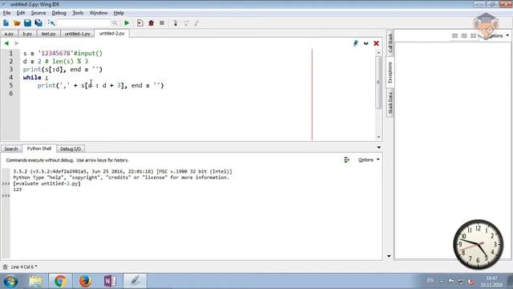Open the File menu
This screenshot has height=289, width=513.
(x=6, y=13)
